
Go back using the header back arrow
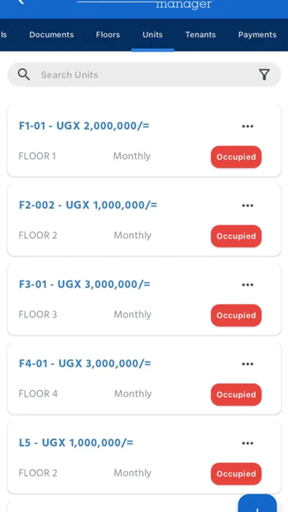[x=21, y=2]
